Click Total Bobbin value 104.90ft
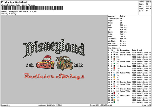Viewport: 152px width, 107px height. point(123,46)
